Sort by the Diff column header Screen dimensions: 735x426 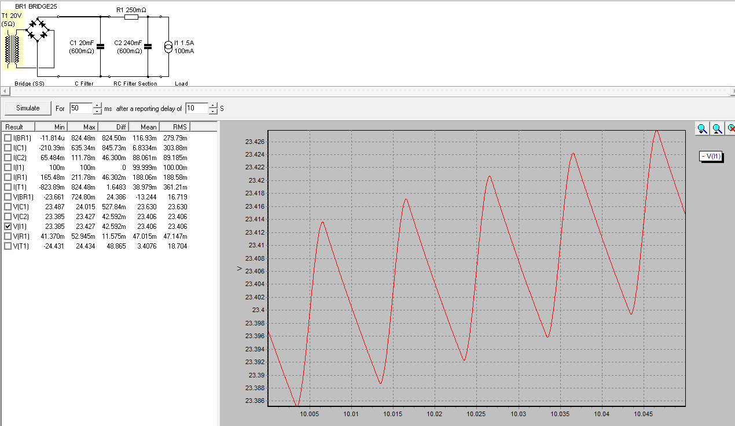(113, 127)
